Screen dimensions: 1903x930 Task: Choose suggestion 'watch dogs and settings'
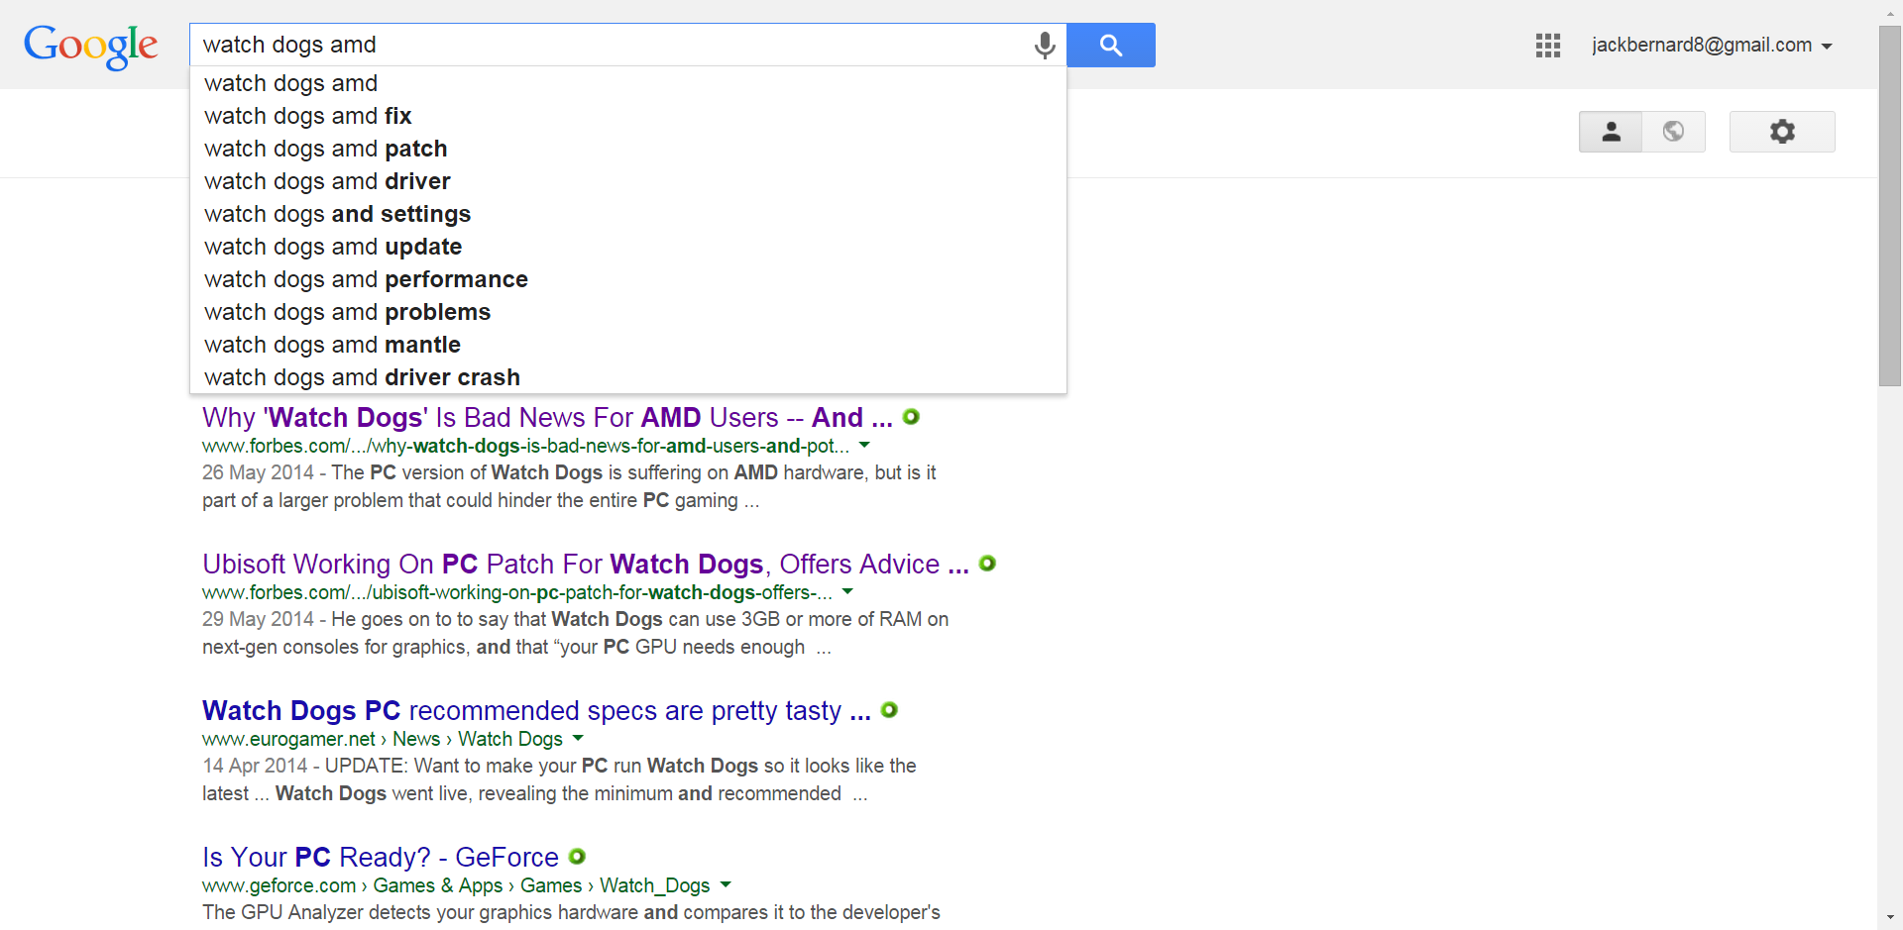point(628,214)
